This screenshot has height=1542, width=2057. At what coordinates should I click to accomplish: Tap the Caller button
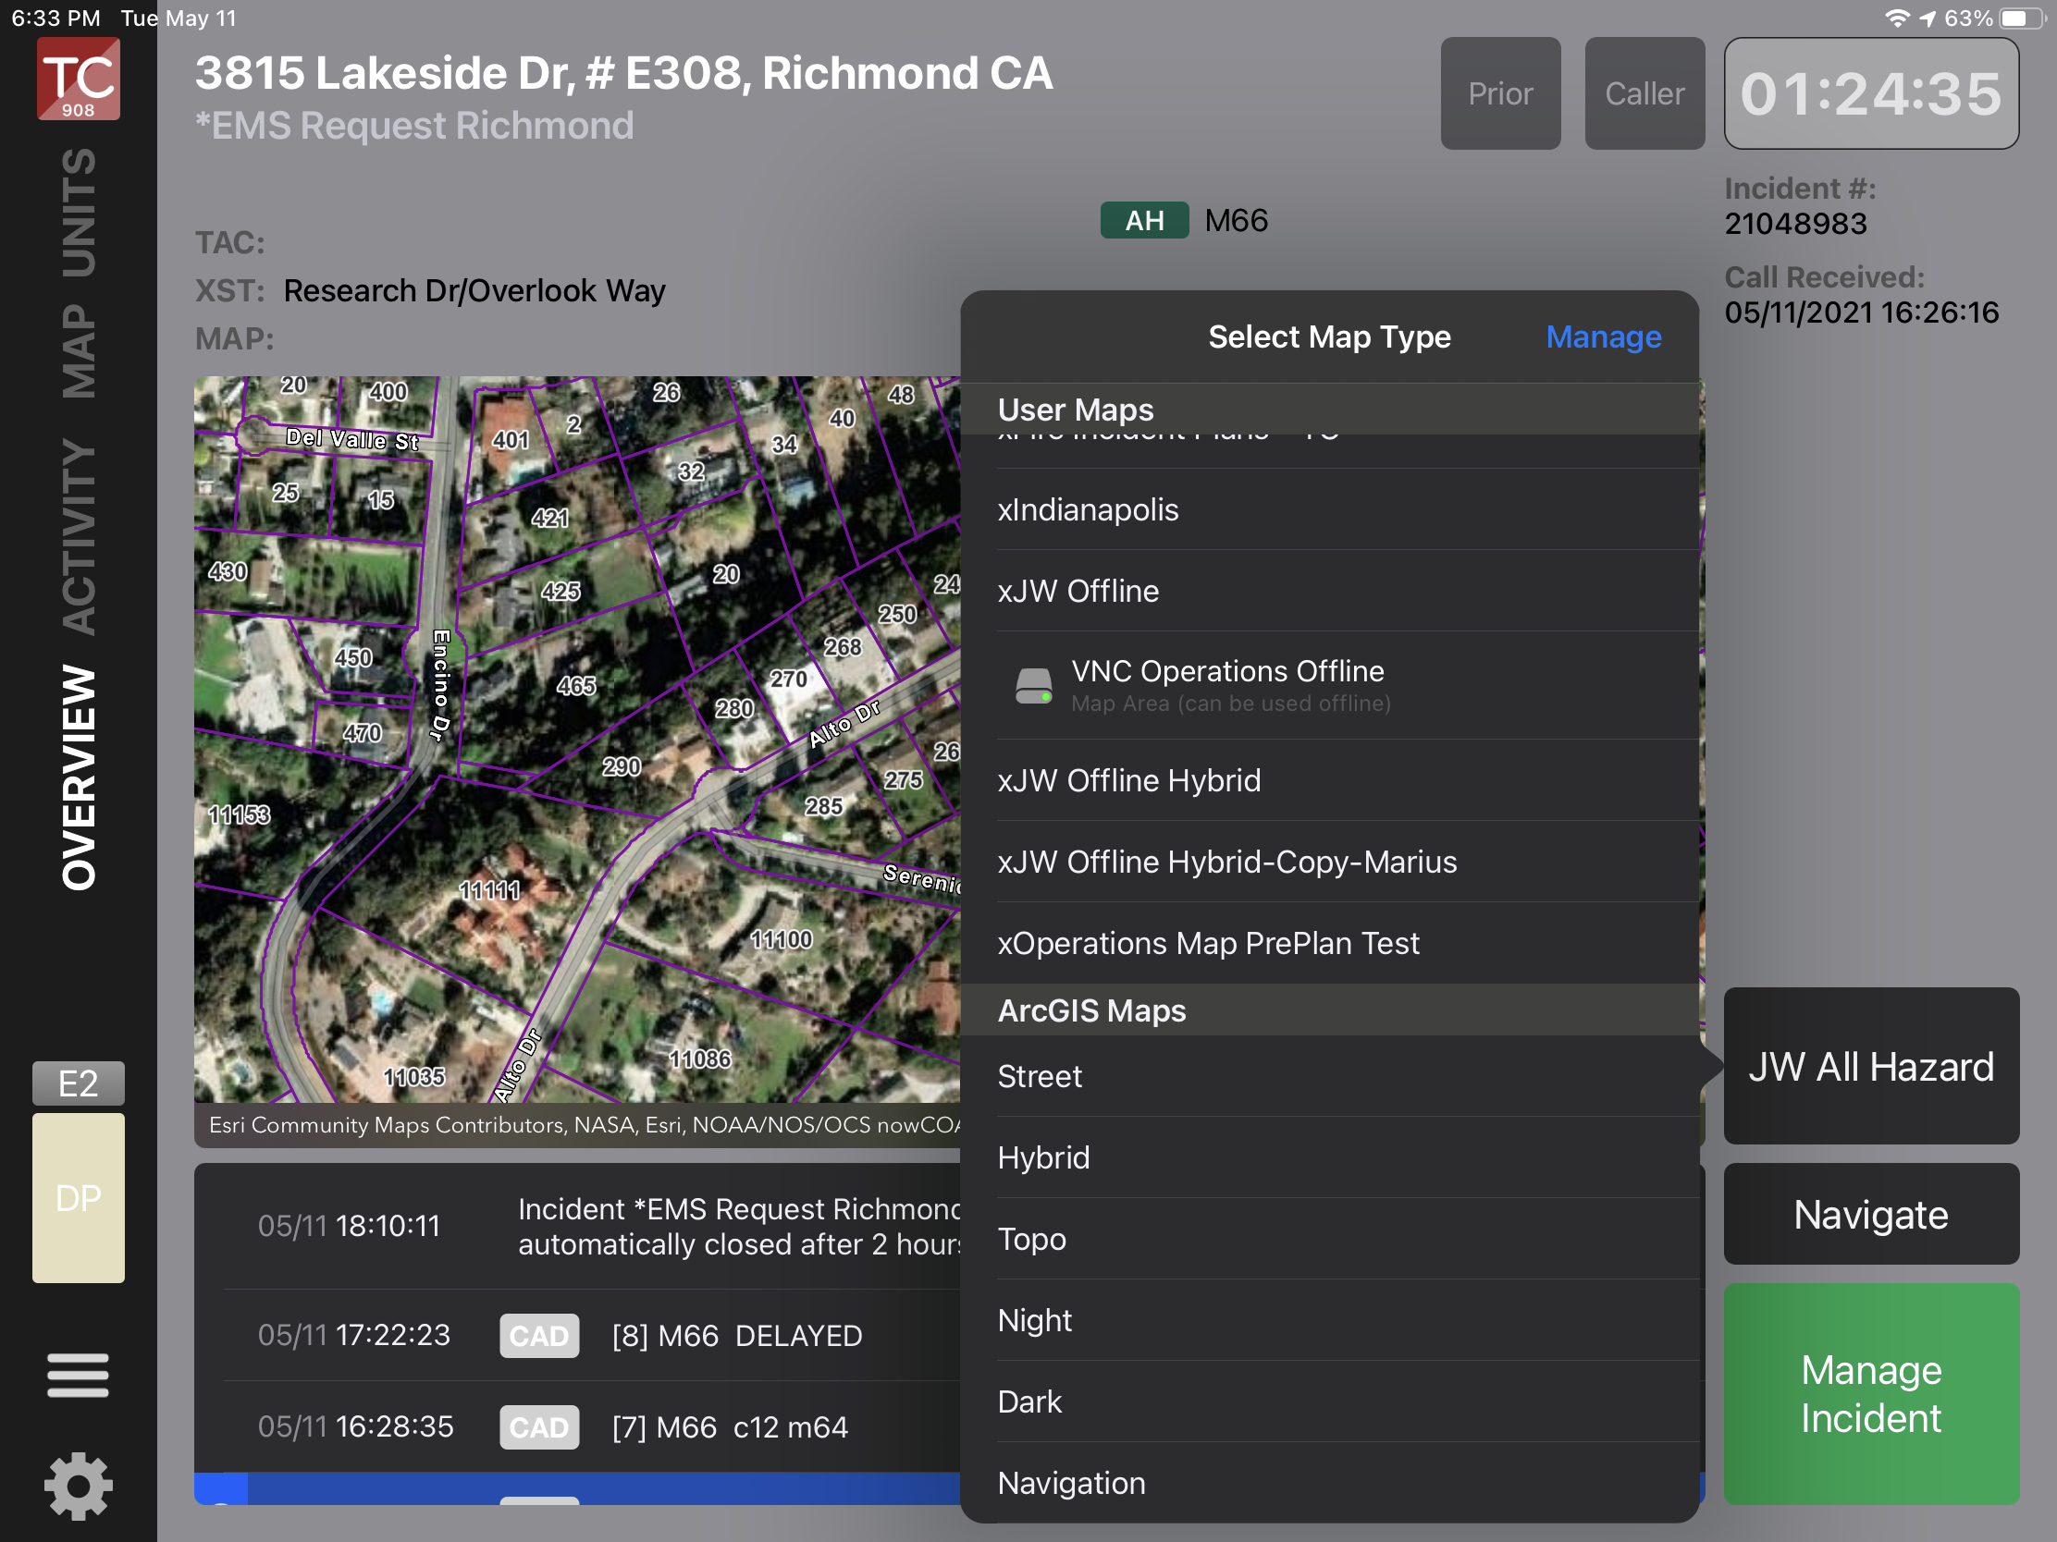click(x=1644, y=94)
